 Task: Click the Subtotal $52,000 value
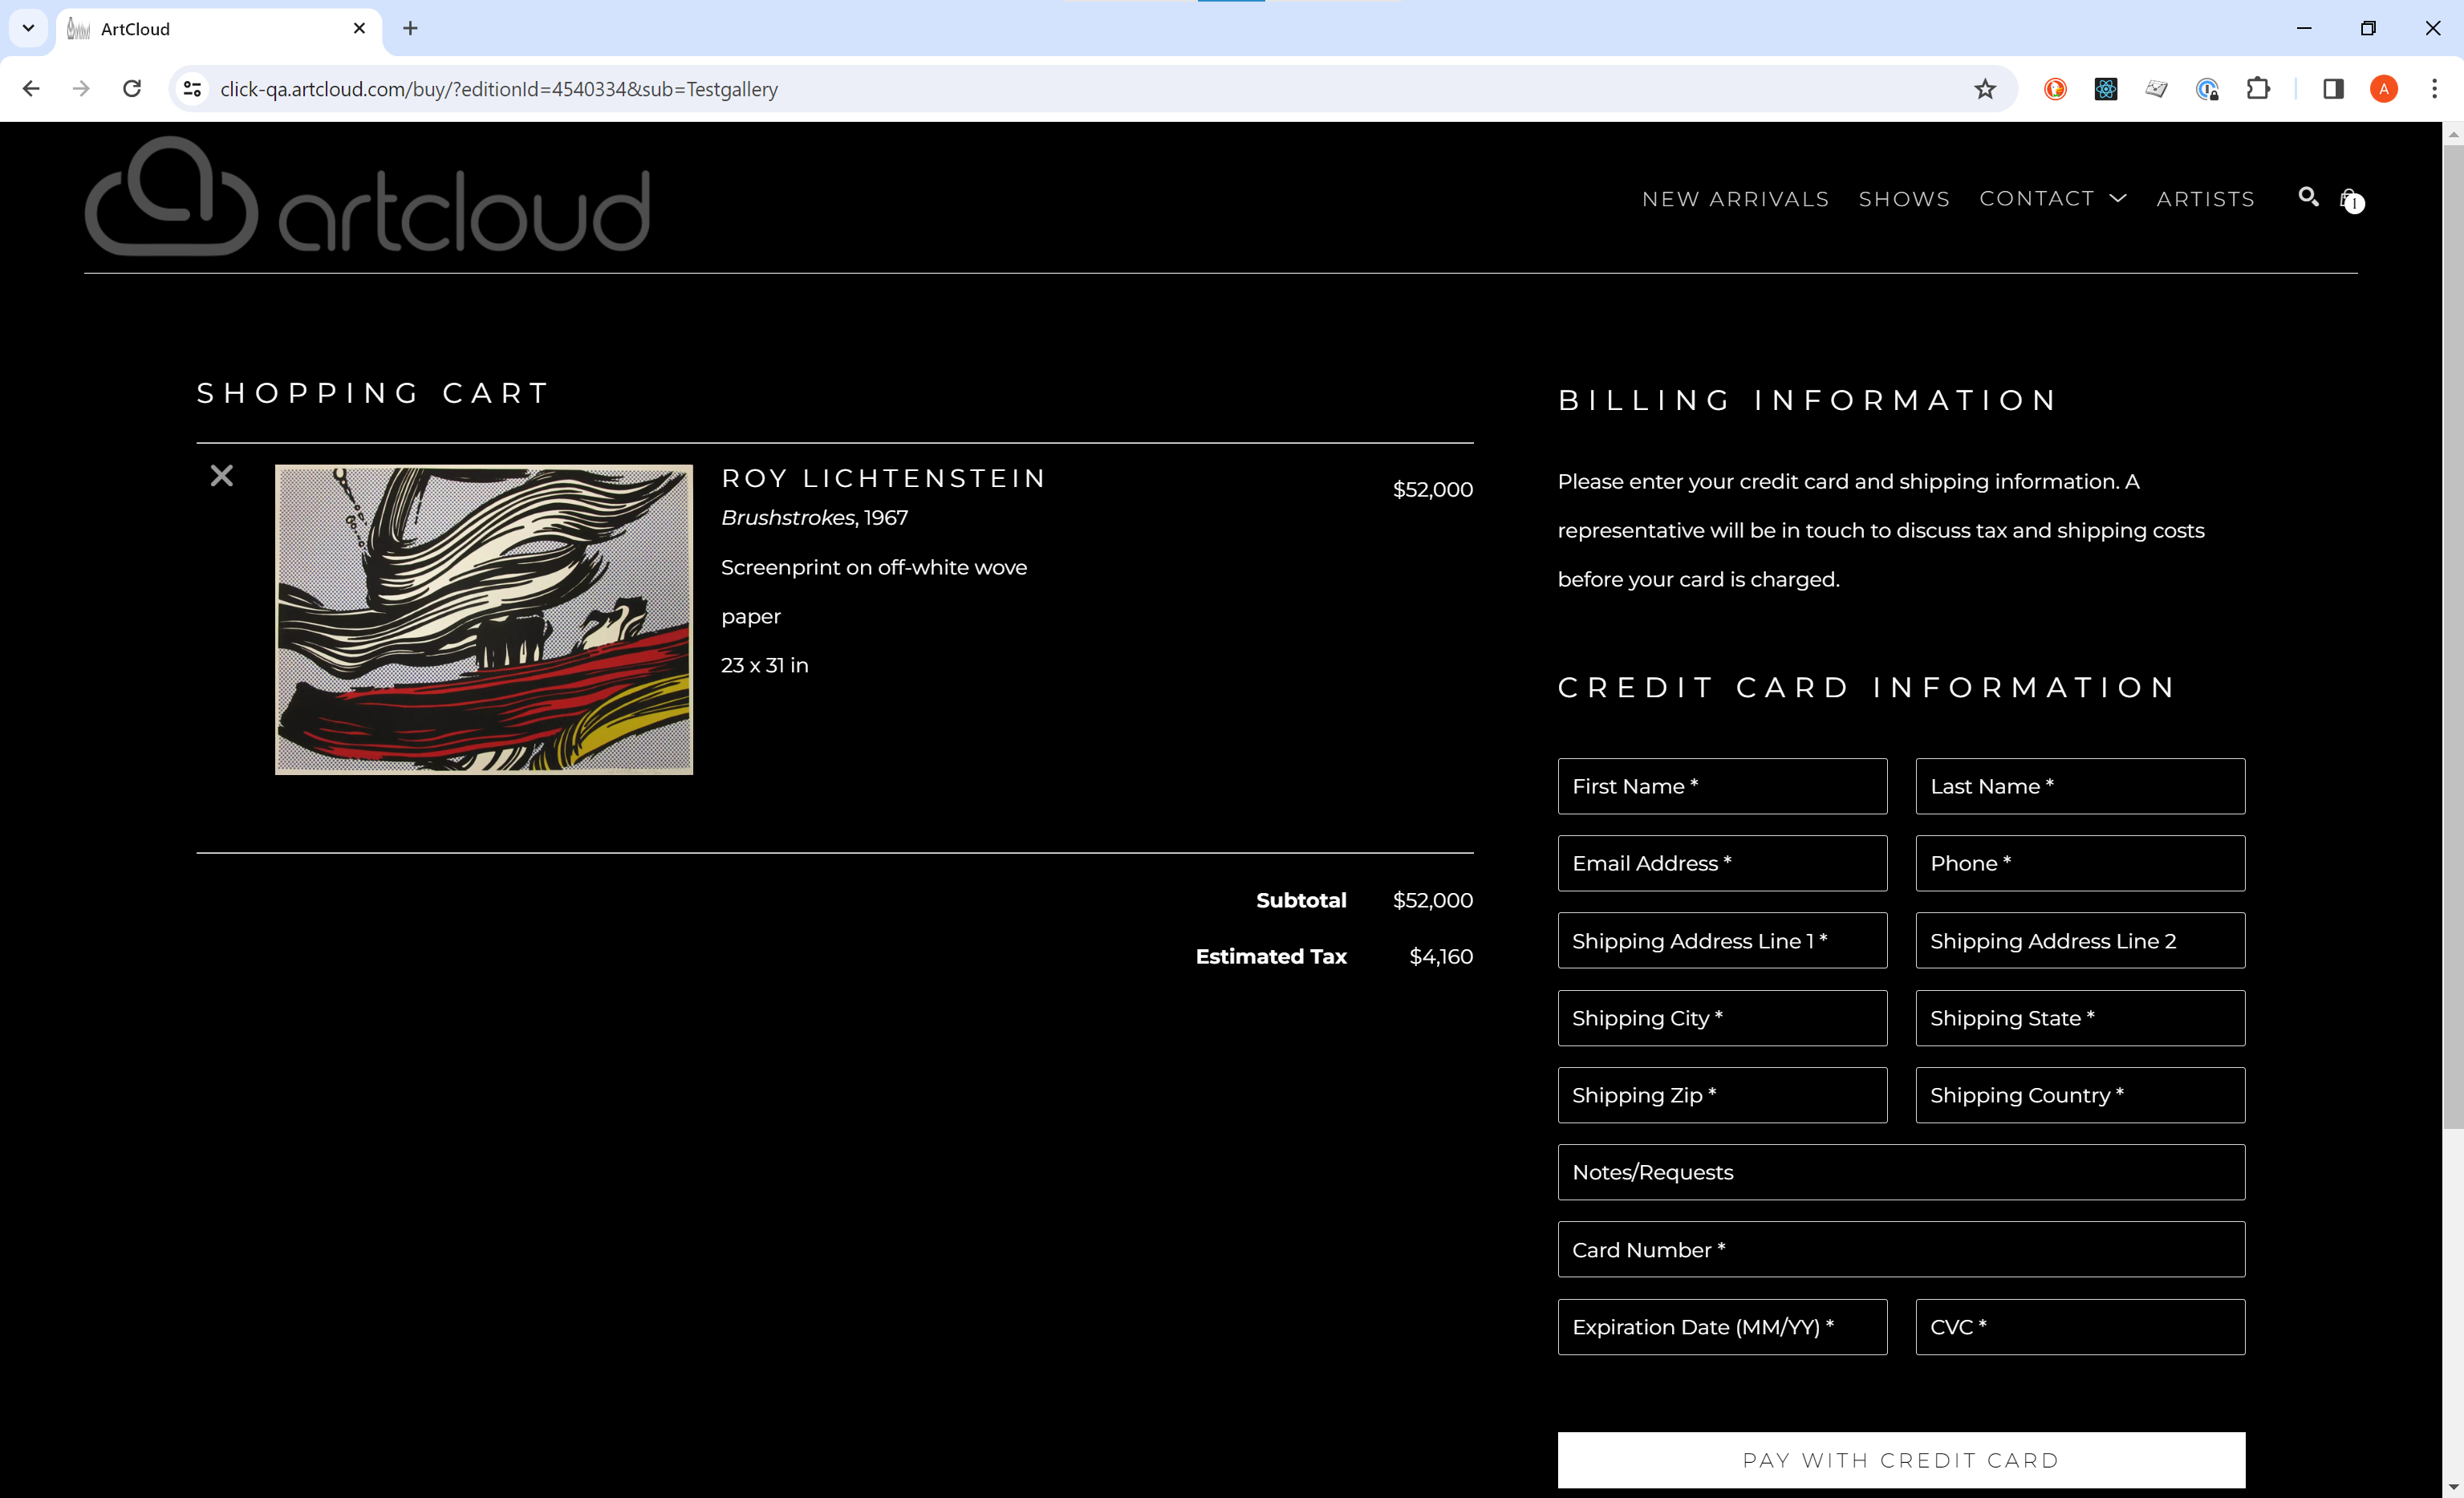pos(1432,900)
